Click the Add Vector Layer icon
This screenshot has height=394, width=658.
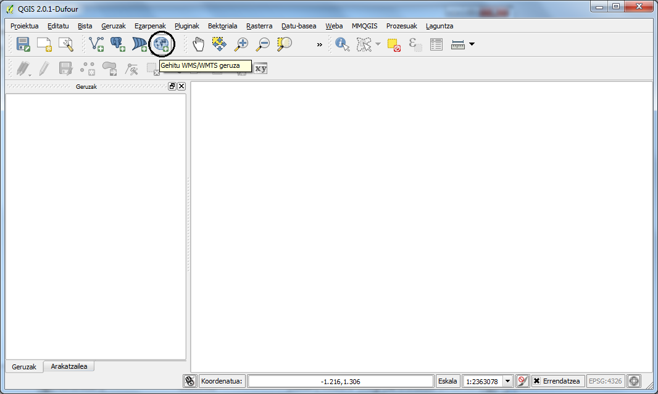point(96,44)
